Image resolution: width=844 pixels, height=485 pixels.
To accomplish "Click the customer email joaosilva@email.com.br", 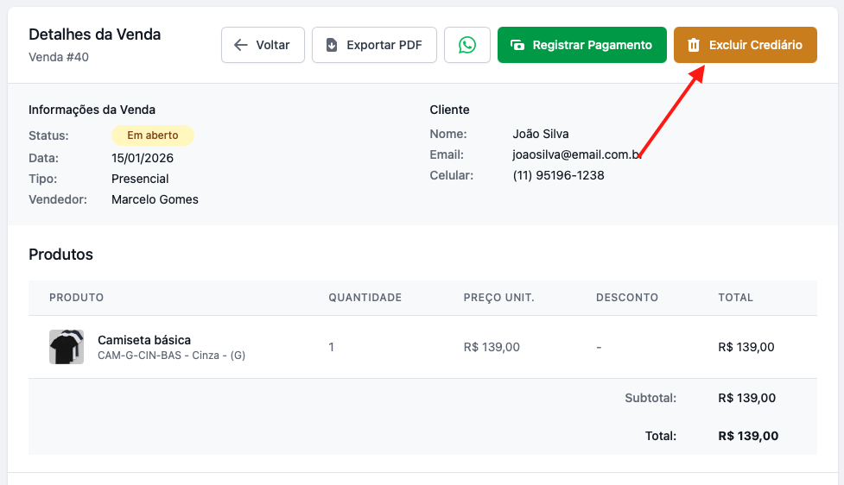I will point(575,154).
